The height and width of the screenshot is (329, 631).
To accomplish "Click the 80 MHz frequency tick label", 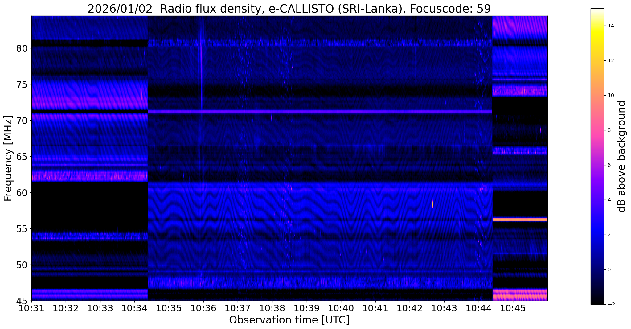I will (22, 48).
